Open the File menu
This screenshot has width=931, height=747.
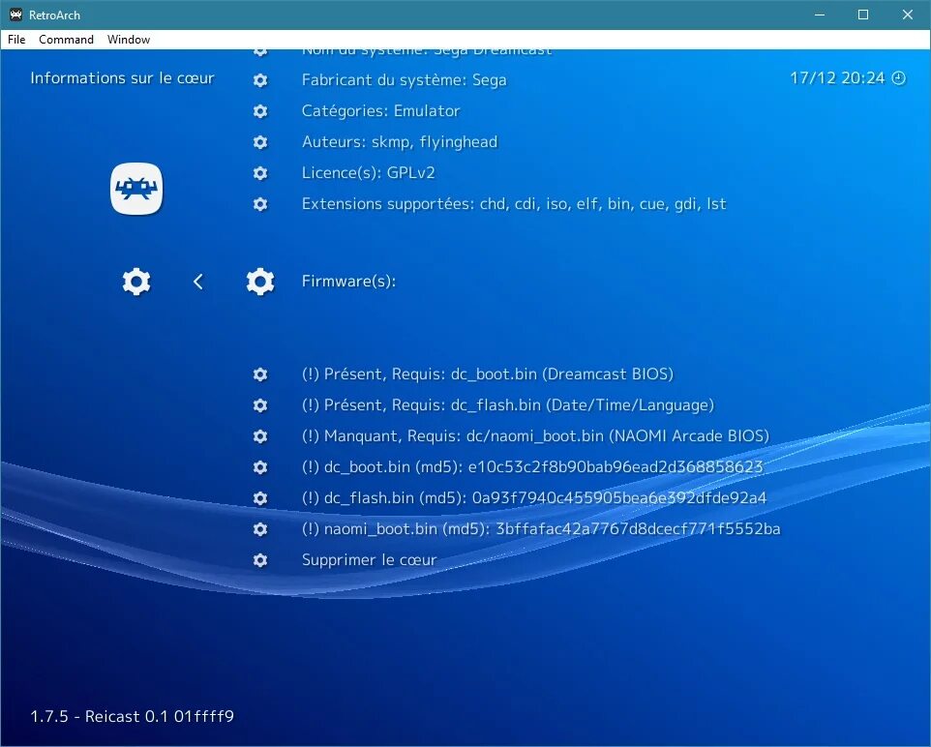pyautogui.click(x=16, y=40)
